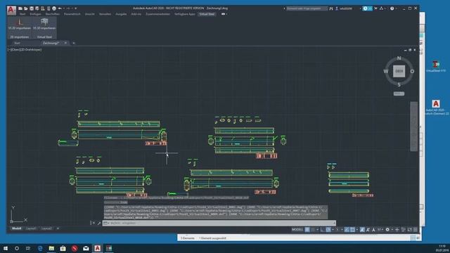Open Einfügen ribbon tab
The height and width of the screenshot is (253, 450).
pos(35,14)
